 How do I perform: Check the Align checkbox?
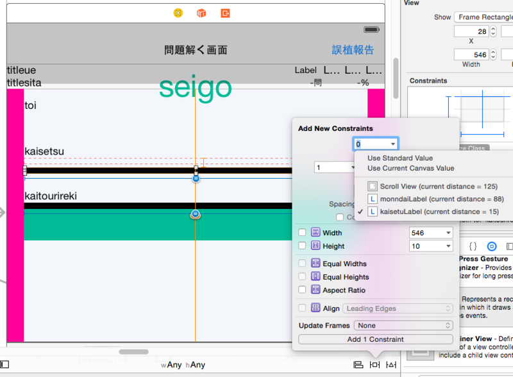(x=302, y=308)
